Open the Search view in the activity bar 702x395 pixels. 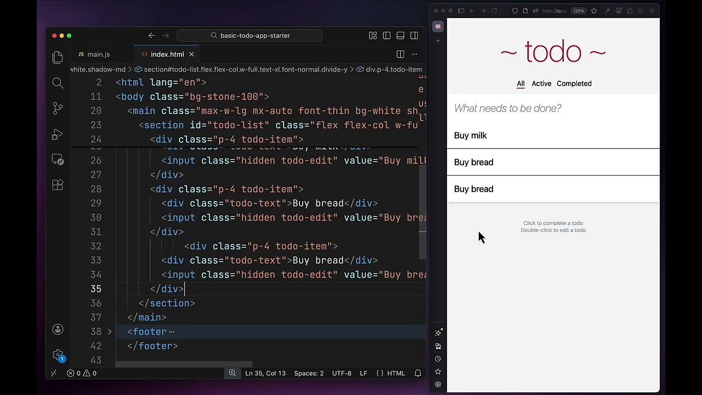(x=58, y=83)
